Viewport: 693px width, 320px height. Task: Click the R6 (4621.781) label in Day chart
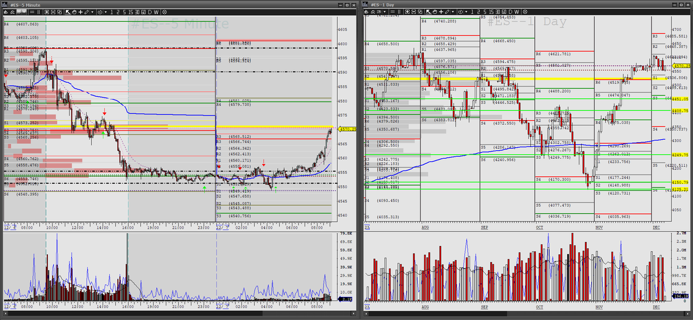coord(553,54)
